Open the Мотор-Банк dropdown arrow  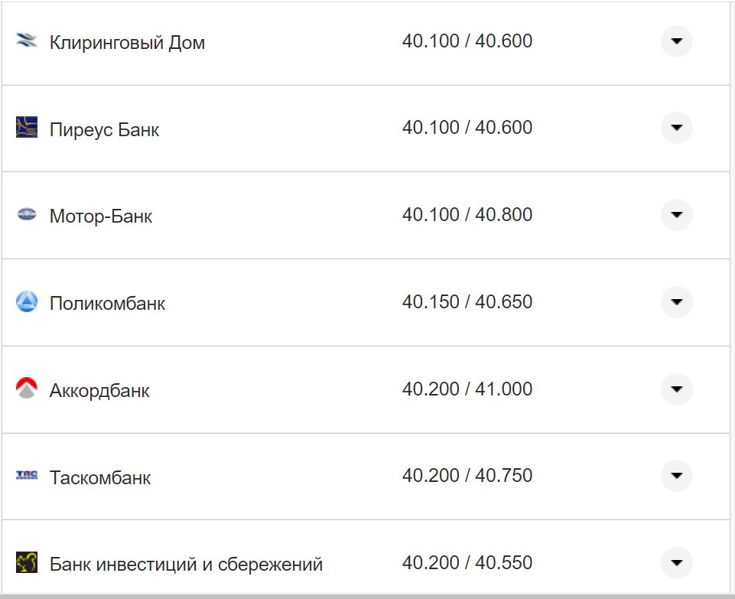(676, 215)
